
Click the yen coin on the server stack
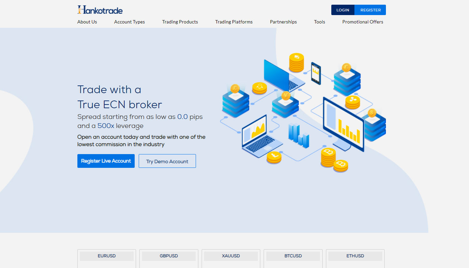click(x=285, y=96)
